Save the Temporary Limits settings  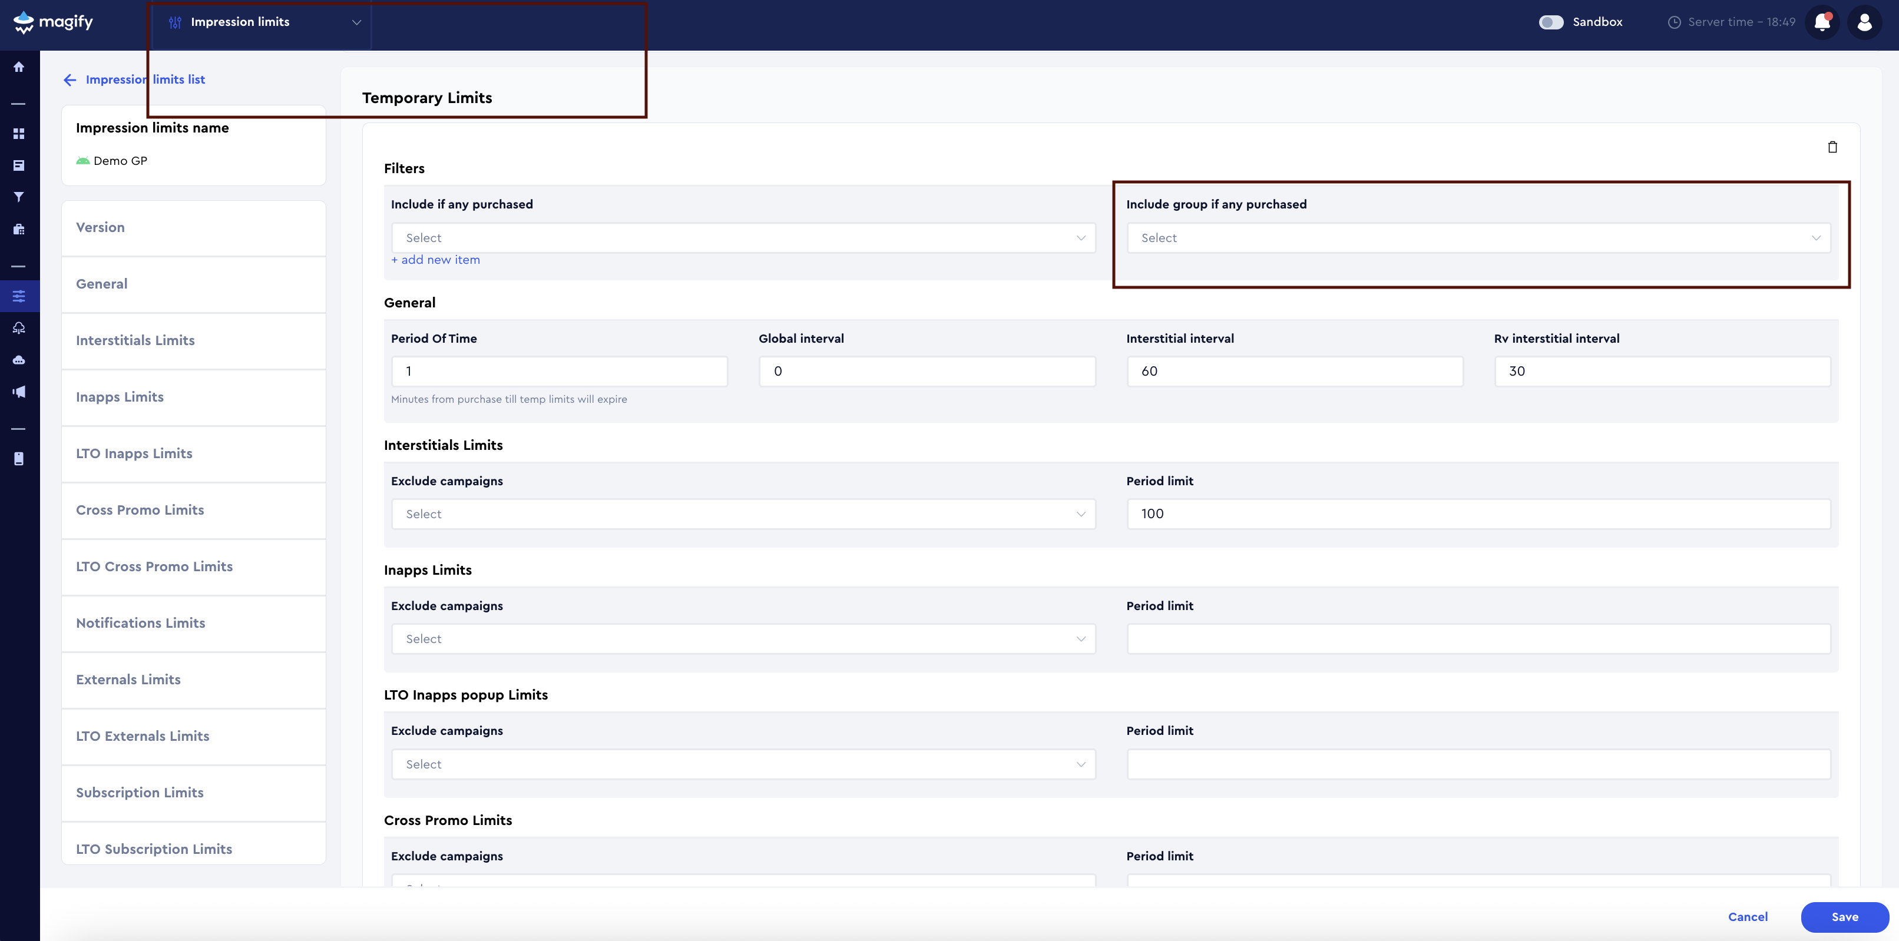pyautogui.click(x=1844, y=917)
